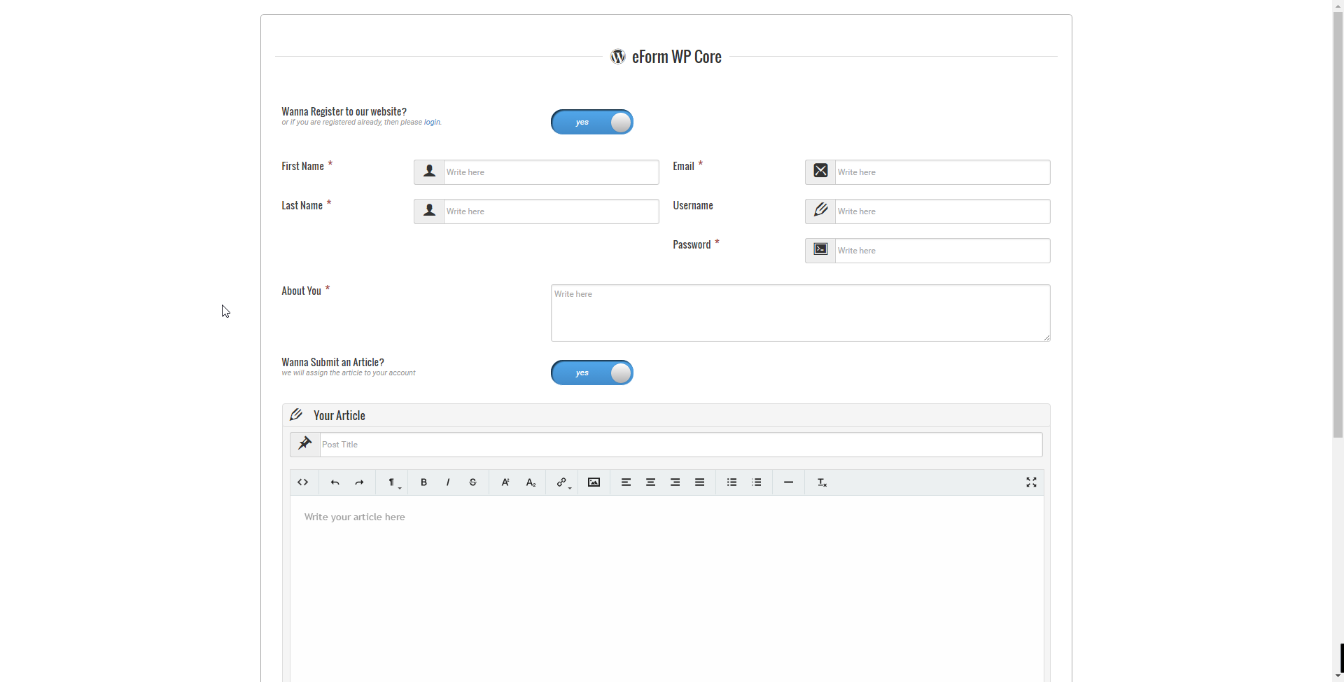Click into the First Name field
This screenshot has height=682, width=1344.
[x=551, y=172]
